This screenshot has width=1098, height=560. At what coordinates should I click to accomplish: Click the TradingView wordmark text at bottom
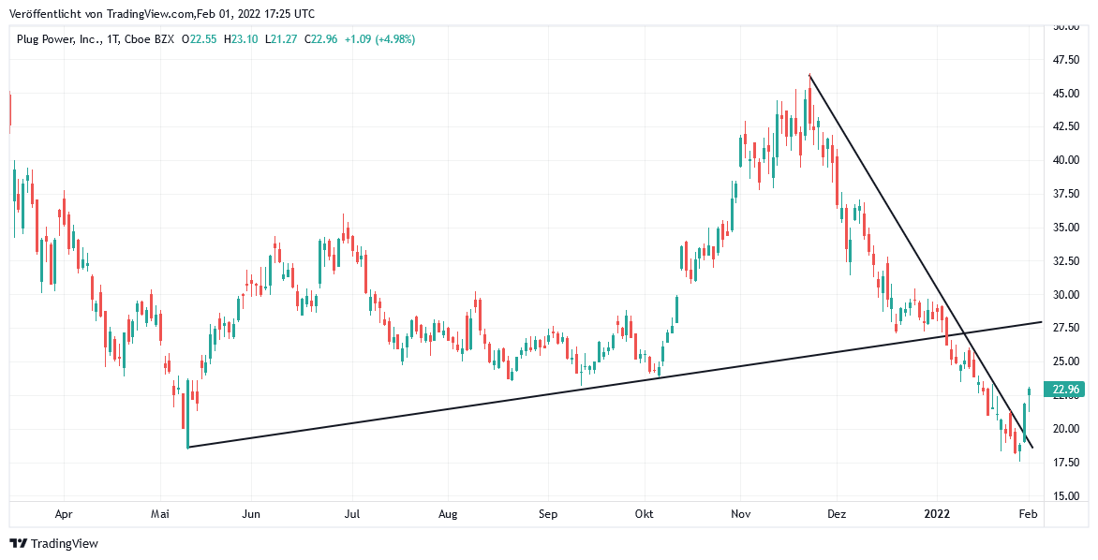[65, 543]
